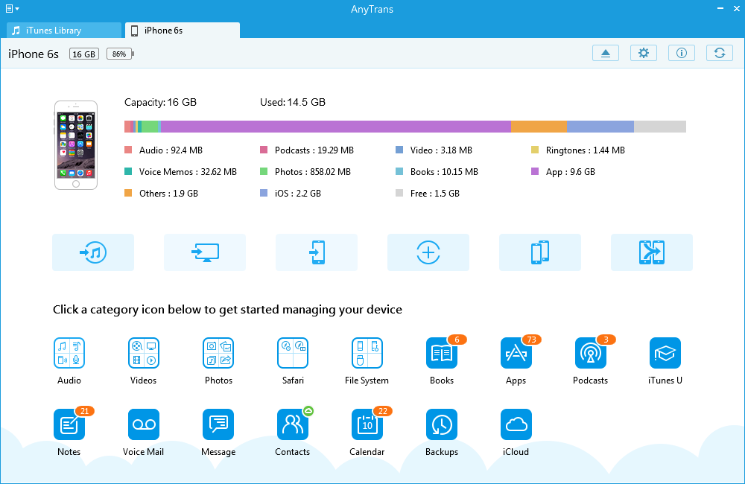Open the iCloud category

(x=516, y=424)
